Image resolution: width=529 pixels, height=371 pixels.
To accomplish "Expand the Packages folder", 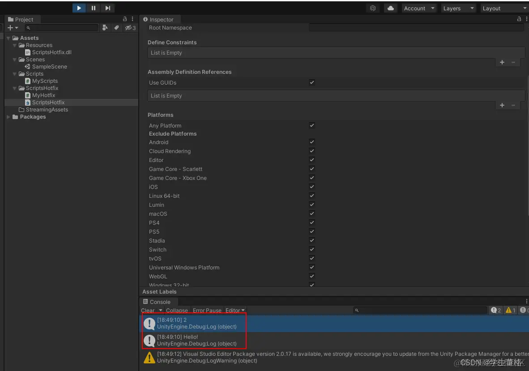I will point(9,117).
